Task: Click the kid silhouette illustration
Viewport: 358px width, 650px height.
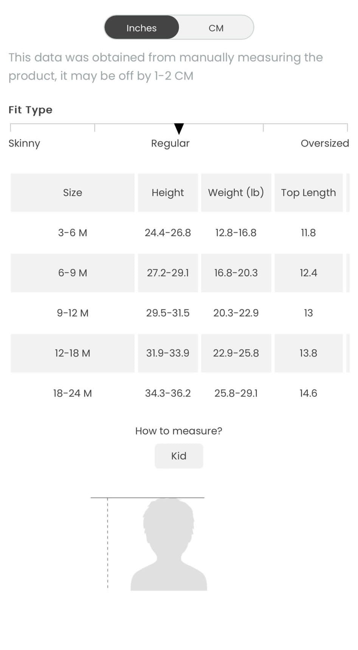Action: (169, 545)
